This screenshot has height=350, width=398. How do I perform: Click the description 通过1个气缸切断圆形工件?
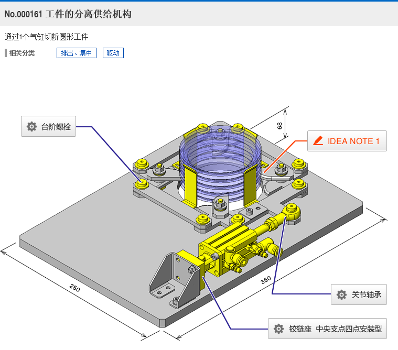point(46,37)
